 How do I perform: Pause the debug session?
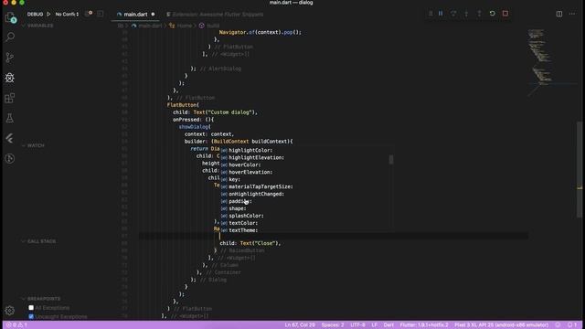[441, 14]
